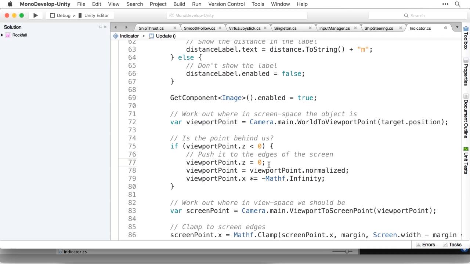Switch to the VirtualJoystick.cs tab
Viewport: 470px width, 264px height.
click(245, 28)
